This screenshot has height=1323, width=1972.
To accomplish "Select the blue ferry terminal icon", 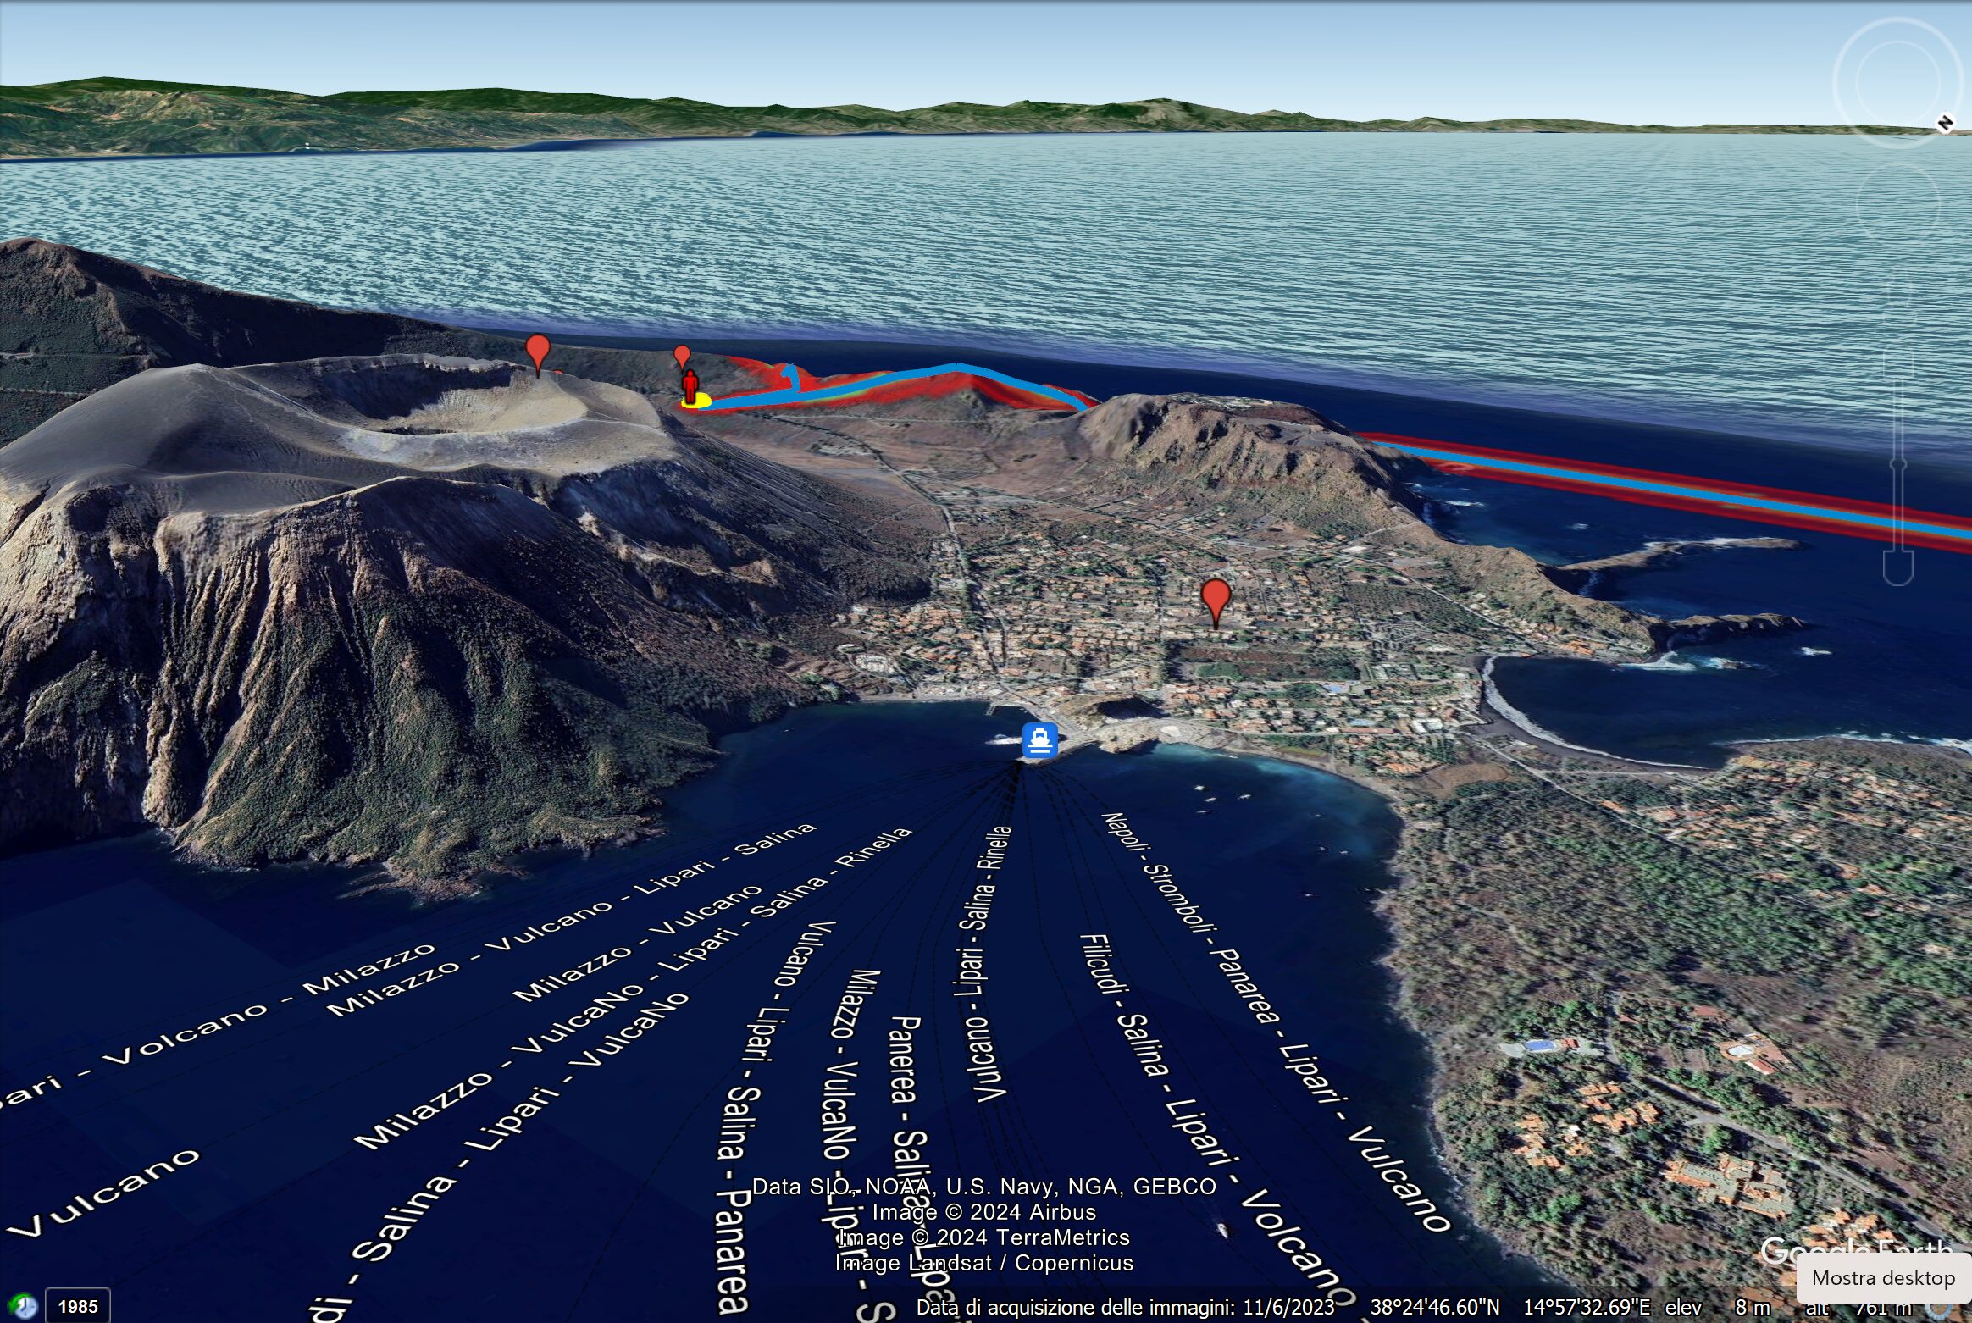I will coord(1039,739).
